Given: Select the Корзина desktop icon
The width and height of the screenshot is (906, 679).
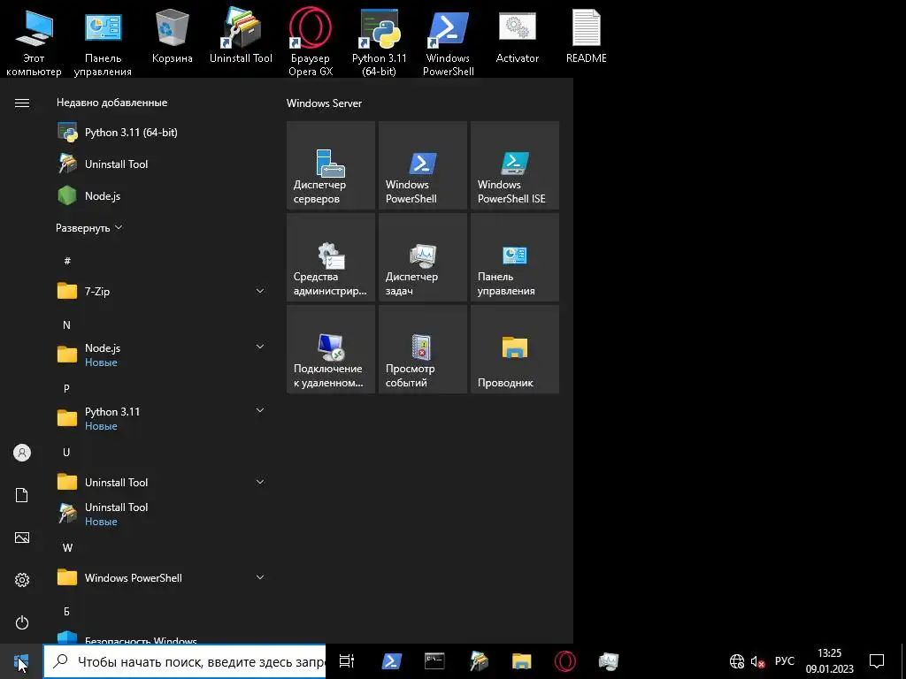Looking at the screenshot, I should click(173, 35).
